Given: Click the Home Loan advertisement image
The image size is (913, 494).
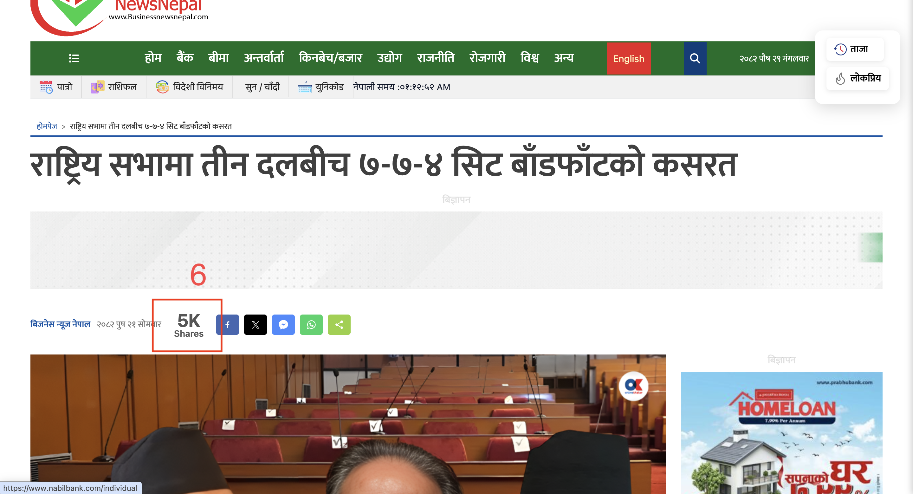Looking at the screenshot, I should click(781, 432).
